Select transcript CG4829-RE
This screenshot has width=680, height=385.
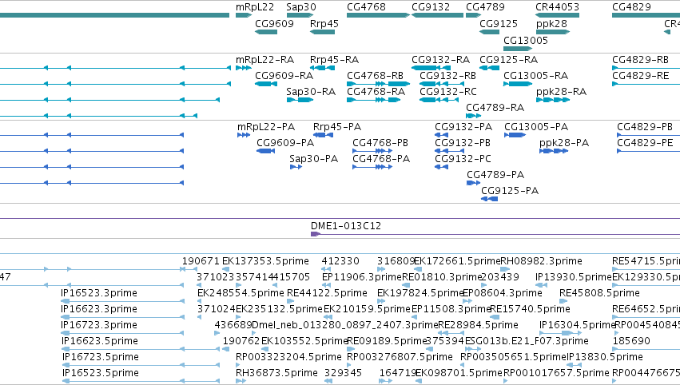pos(640,76)
